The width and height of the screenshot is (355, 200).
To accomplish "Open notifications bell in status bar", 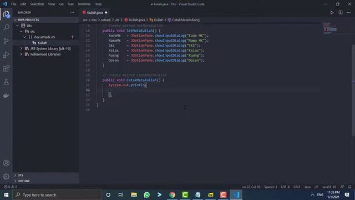I will point(350,187).
